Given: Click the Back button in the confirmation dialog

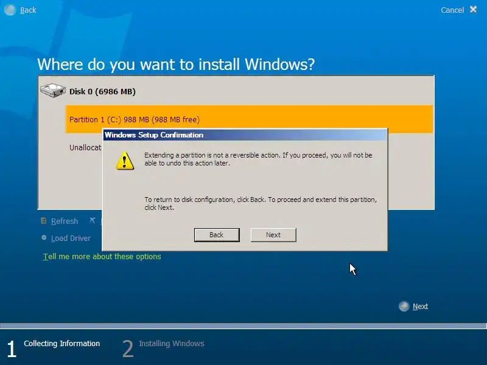Looking at the screenshot, I should [x=217, y=235].
